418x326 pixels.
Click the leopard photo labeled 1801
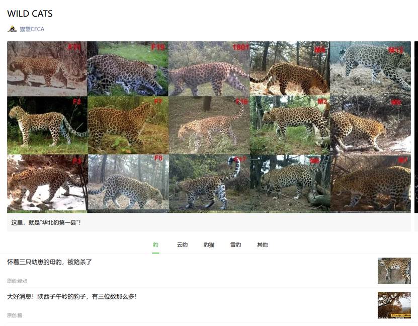tap(209, 68)
